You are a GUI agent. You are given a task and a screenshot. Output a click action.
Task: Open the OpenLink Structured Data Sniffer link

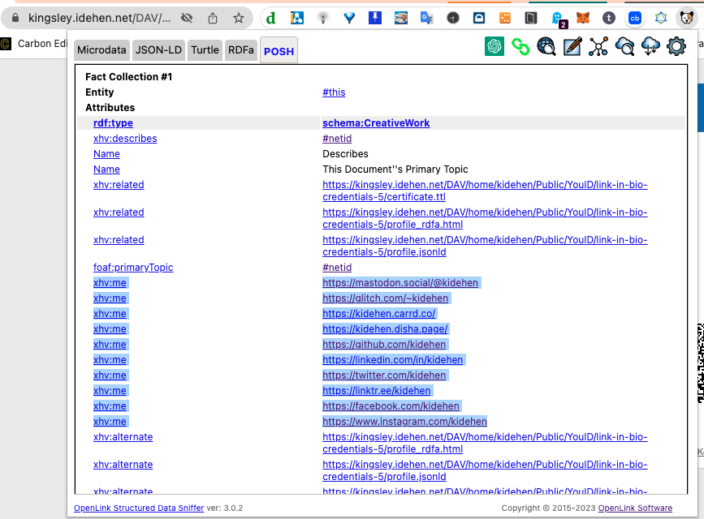coord(139,508)
